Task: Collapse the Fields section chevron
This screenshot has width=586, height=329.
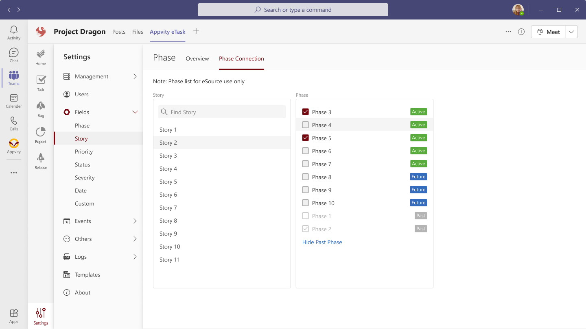Action: pos(135,112)
